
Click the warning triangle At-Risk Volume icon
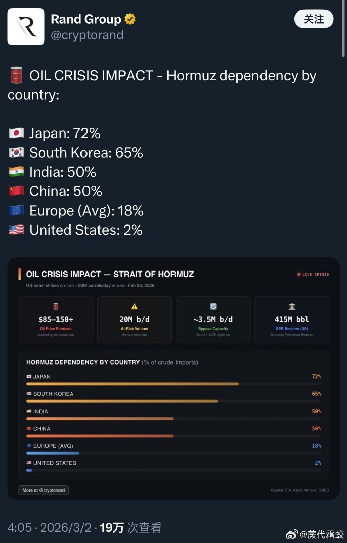tap(134, 306)
